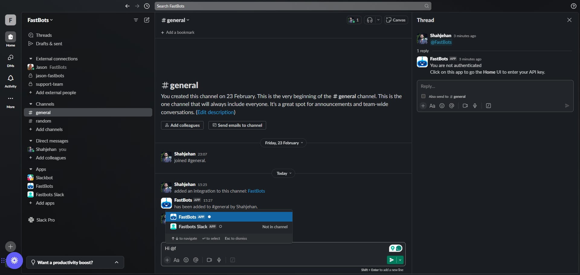580x275 pixels.
Task: Click the message input with Hi @f
Action: click(275, 248)
